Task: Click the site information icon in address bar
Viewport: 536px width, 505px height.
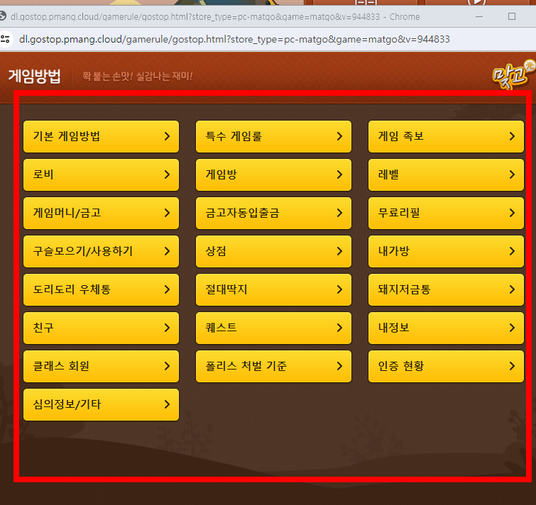Action: [5, 39]
